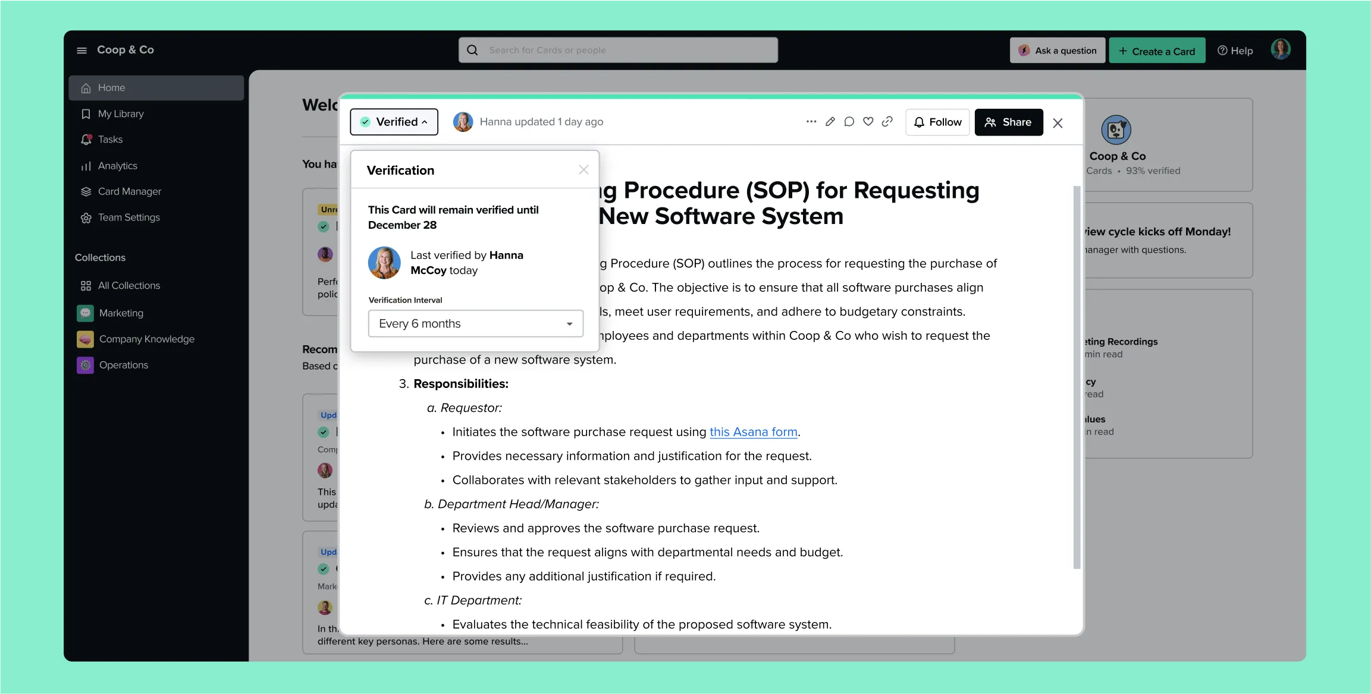1371x694 pixels.
Task: Select the edit pencil icon on the card
Action: coord(830,121)
